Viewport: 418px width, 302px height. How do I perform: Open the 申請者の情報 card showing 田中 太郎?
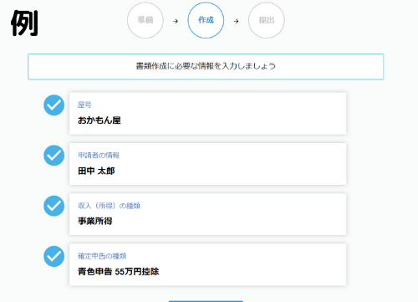tap(207, 164)
